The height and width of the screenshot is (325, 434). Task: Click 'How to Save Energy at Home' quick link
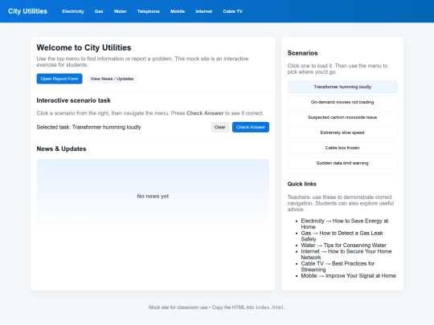click(x=345, y=224)
